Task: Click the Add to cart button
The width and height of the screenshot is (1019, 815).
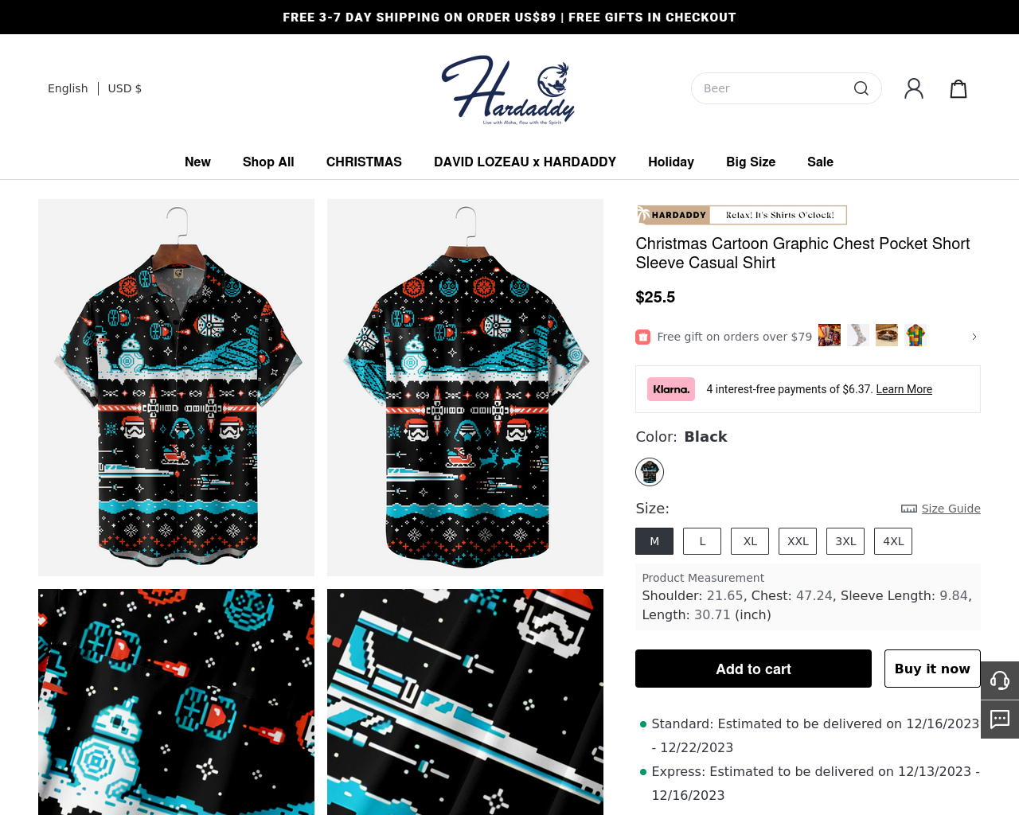Action: pos(753,669)
